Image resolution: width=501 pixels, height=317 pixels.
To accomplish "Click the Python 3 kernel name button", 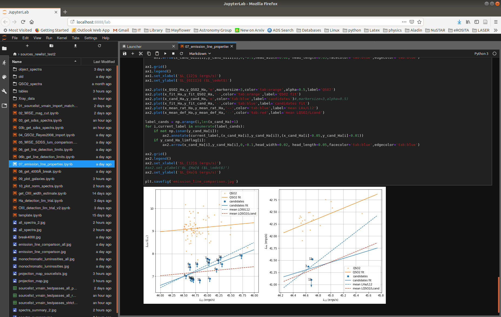I will [x=481, y=54].
